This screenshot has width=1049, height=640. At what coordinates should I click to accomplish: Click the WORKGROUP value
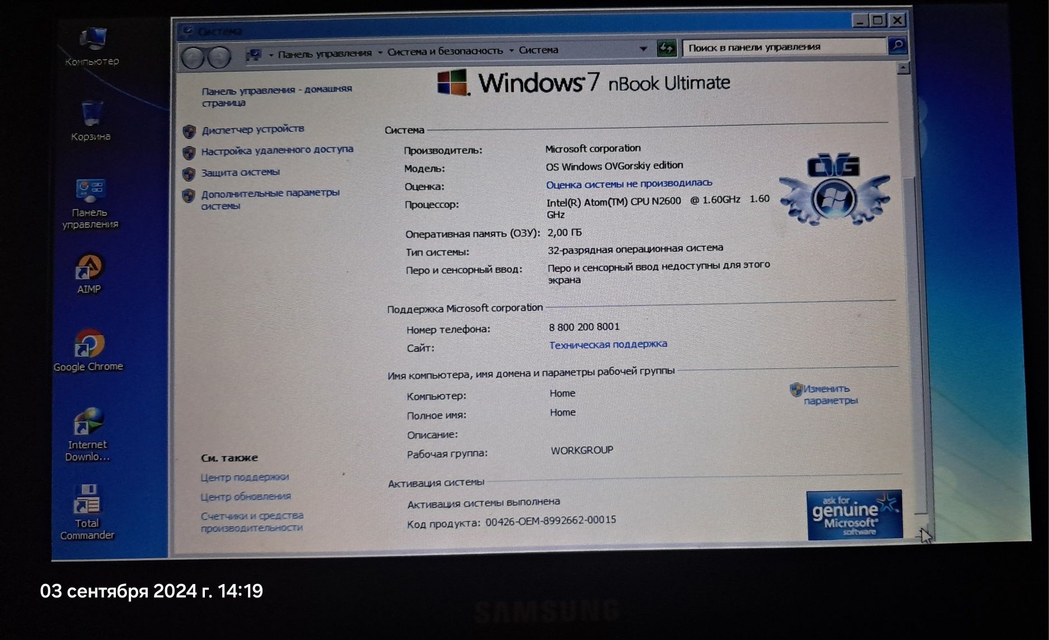582,450
